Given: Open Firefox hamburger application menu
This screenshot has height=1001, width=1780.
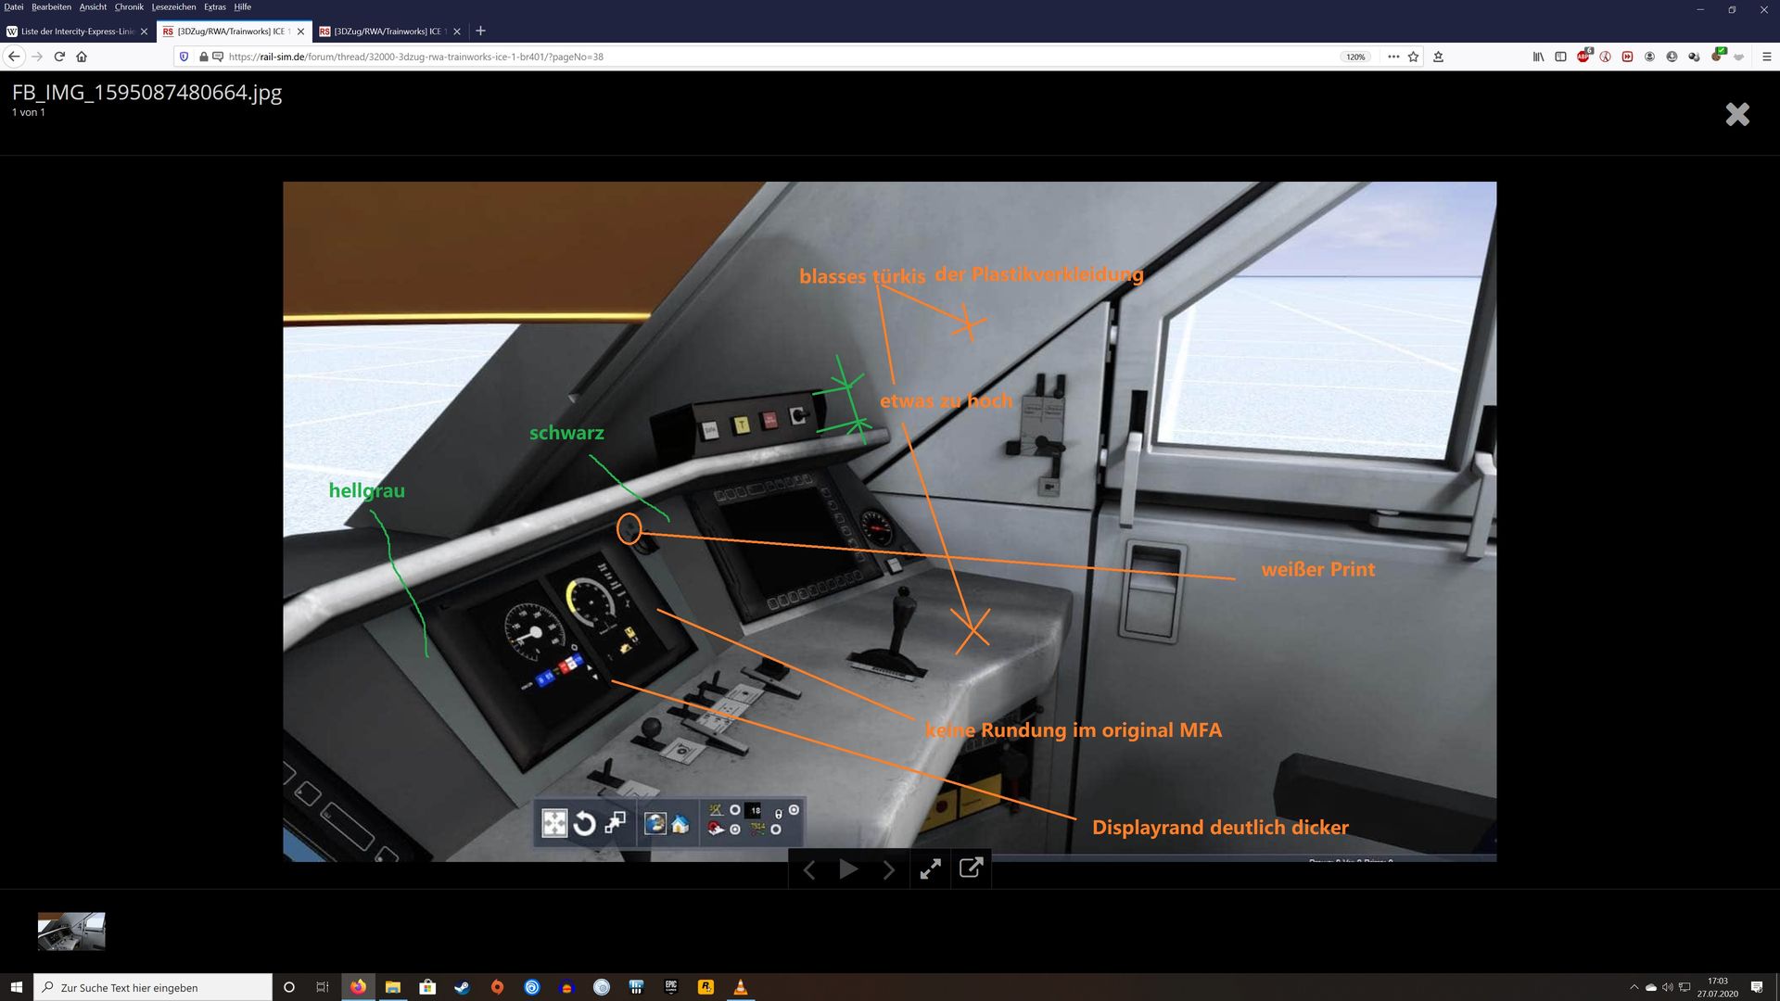Looking at the screenshot, I should 1766,57.
